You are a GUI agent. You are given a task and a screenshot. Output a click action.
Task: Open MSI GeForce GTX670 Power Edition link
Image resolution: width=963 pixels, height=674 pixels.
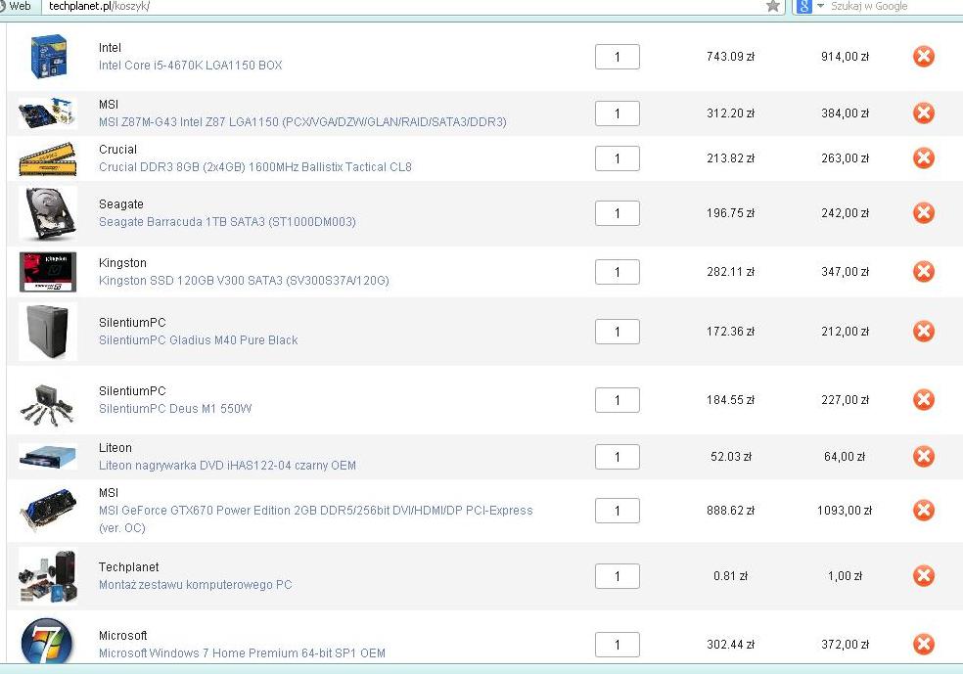pos(316,518)
